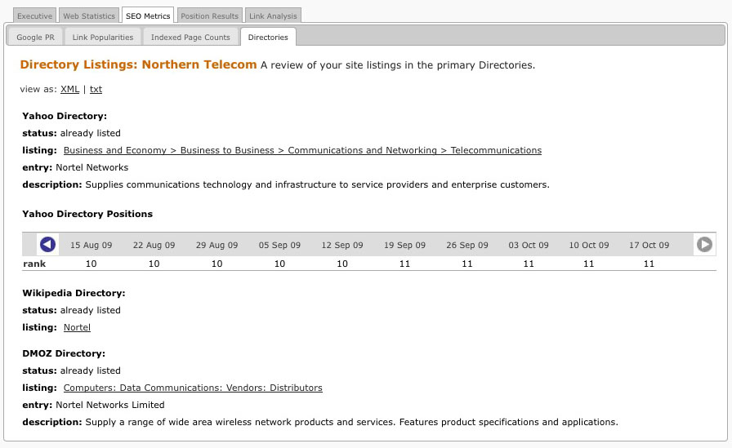Click the Nortel Networks Limited entry text

pyautogui.click(x=110, y=405)
